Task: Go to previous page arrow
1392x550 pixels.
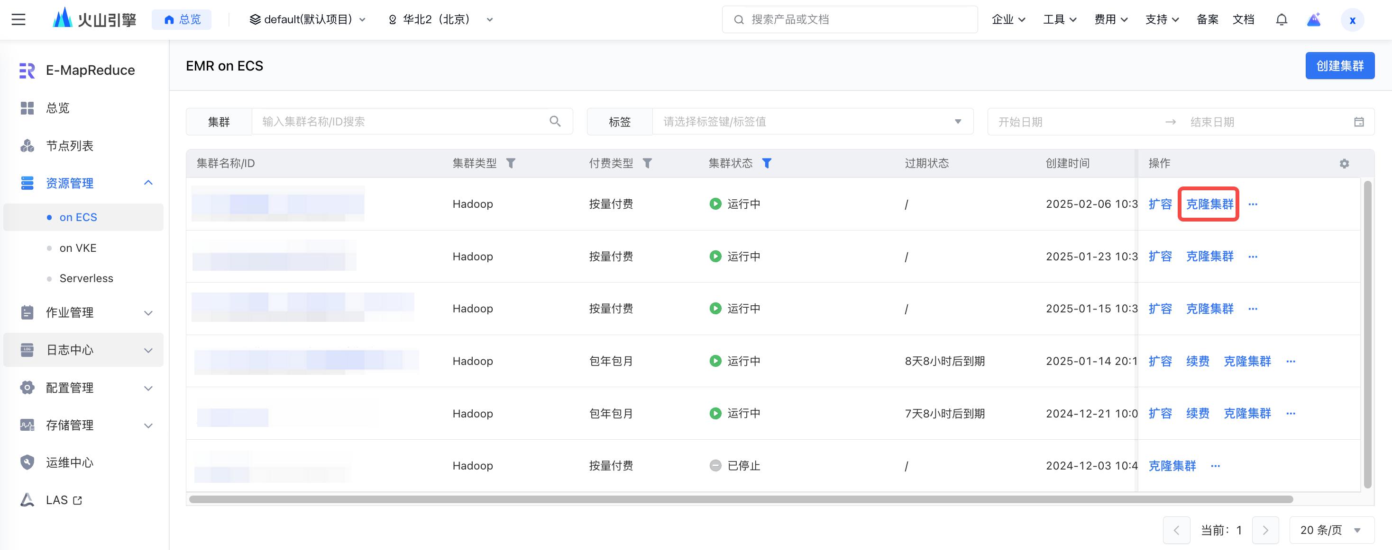Action: tap(1176, 530)
